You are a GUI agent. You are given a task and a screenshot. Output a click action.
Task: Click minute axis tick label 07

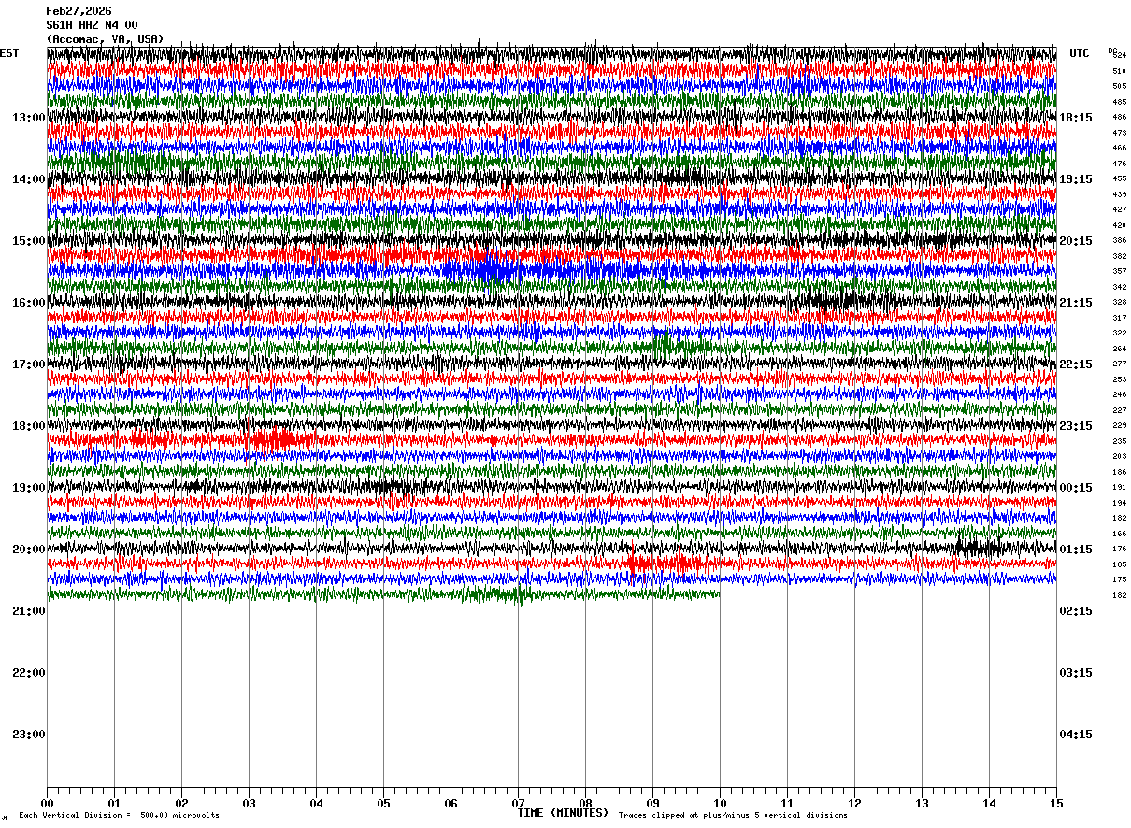pos(518,803)
